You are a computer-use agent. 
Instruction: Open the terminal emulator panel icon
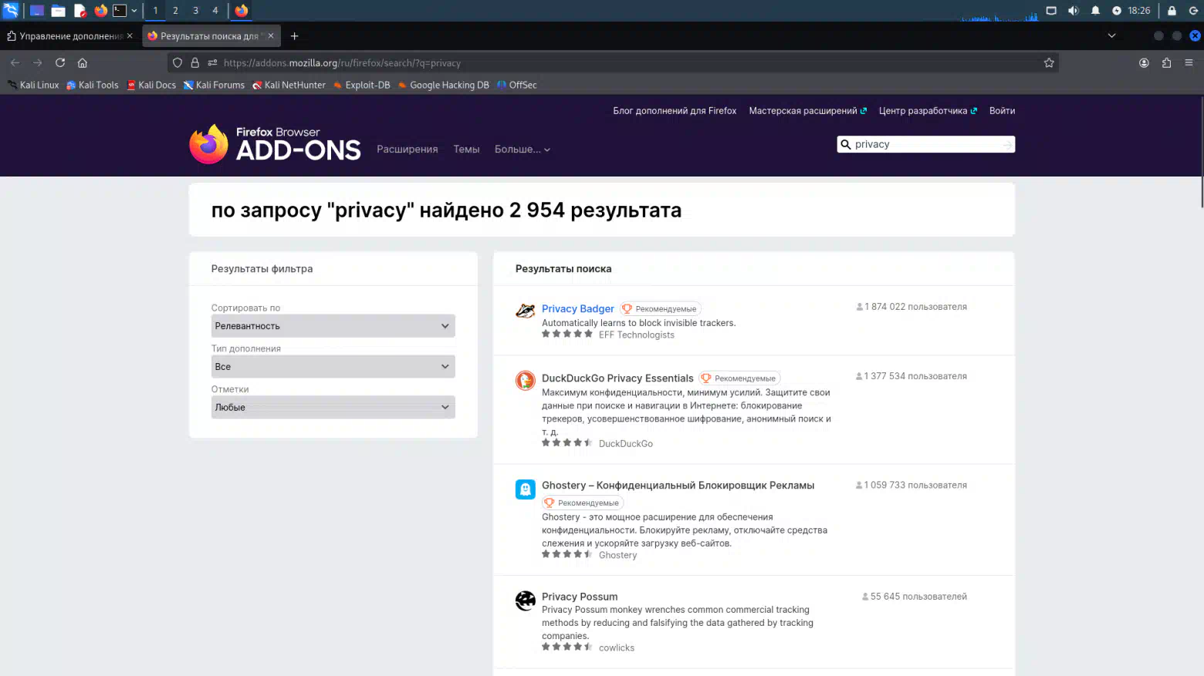pos(120,11)
